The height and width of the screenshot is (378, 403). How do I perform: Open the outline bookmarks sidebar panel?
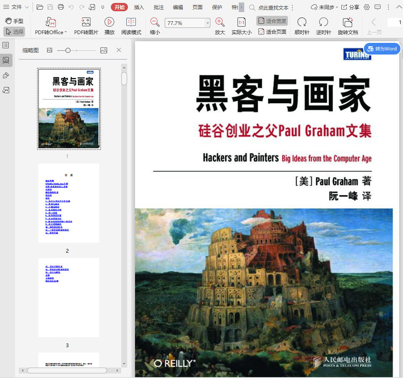[6, 45]
